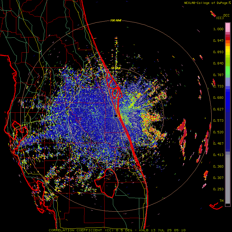
Task: Click the TH label beside the color bar
Action: [x=221, y=201]
